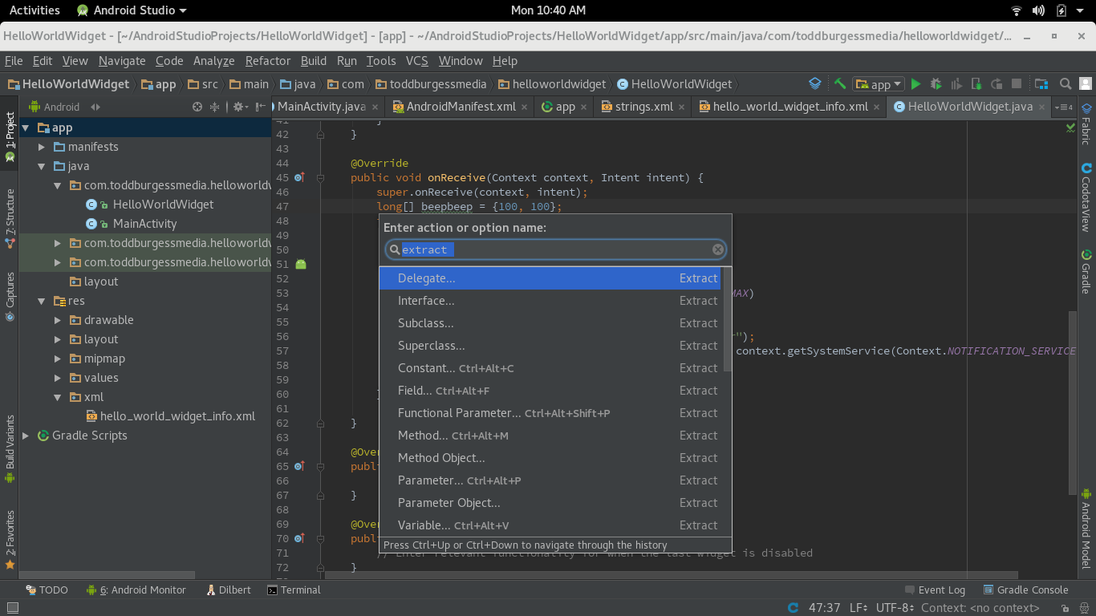Expand the manifests folder
The height and width of the screenshot is (616, 1096).
(x=43, y=147)
